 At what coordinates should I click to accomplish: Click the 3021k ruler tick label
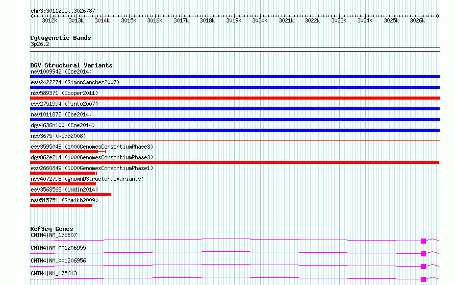[286, 20]
